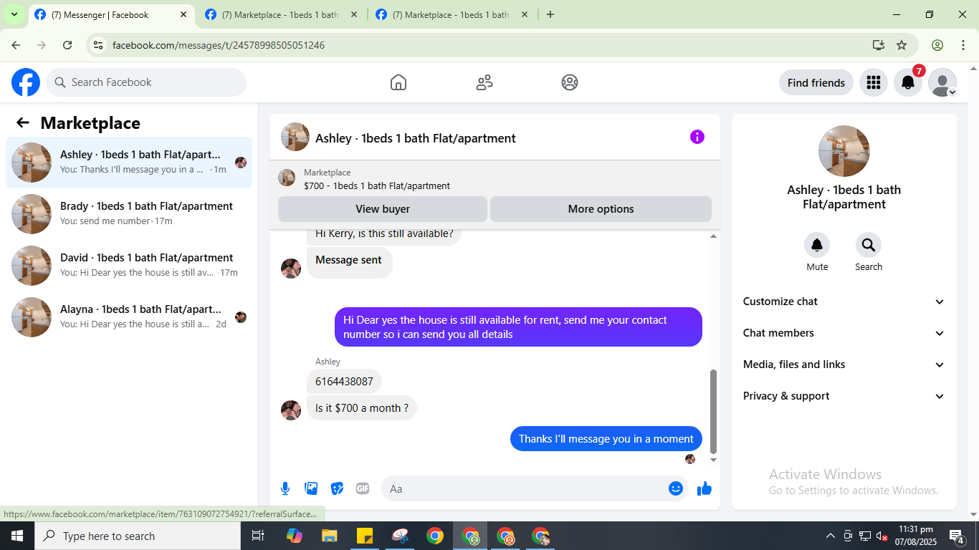The image size is (979, 550).
Task: Click chat scroll down arrow
Action: point(713,460)
